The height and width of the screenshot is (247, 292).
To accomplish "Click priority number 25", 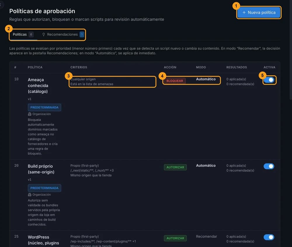I will point(16,236).
